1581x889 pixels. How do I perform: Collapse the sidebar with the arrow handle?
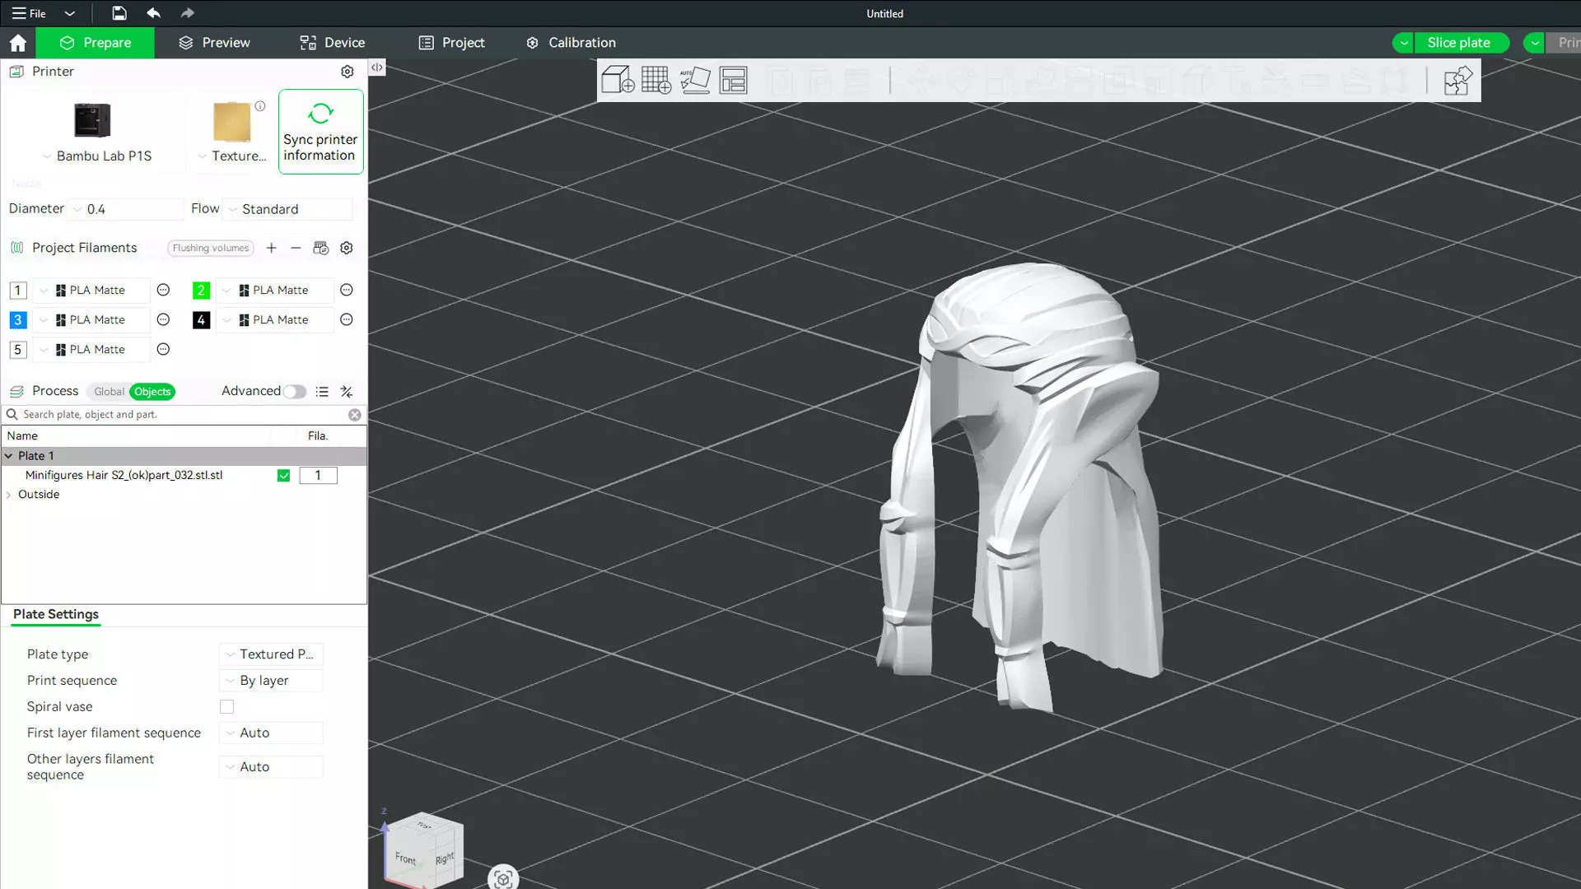click(x=377, y=67)
